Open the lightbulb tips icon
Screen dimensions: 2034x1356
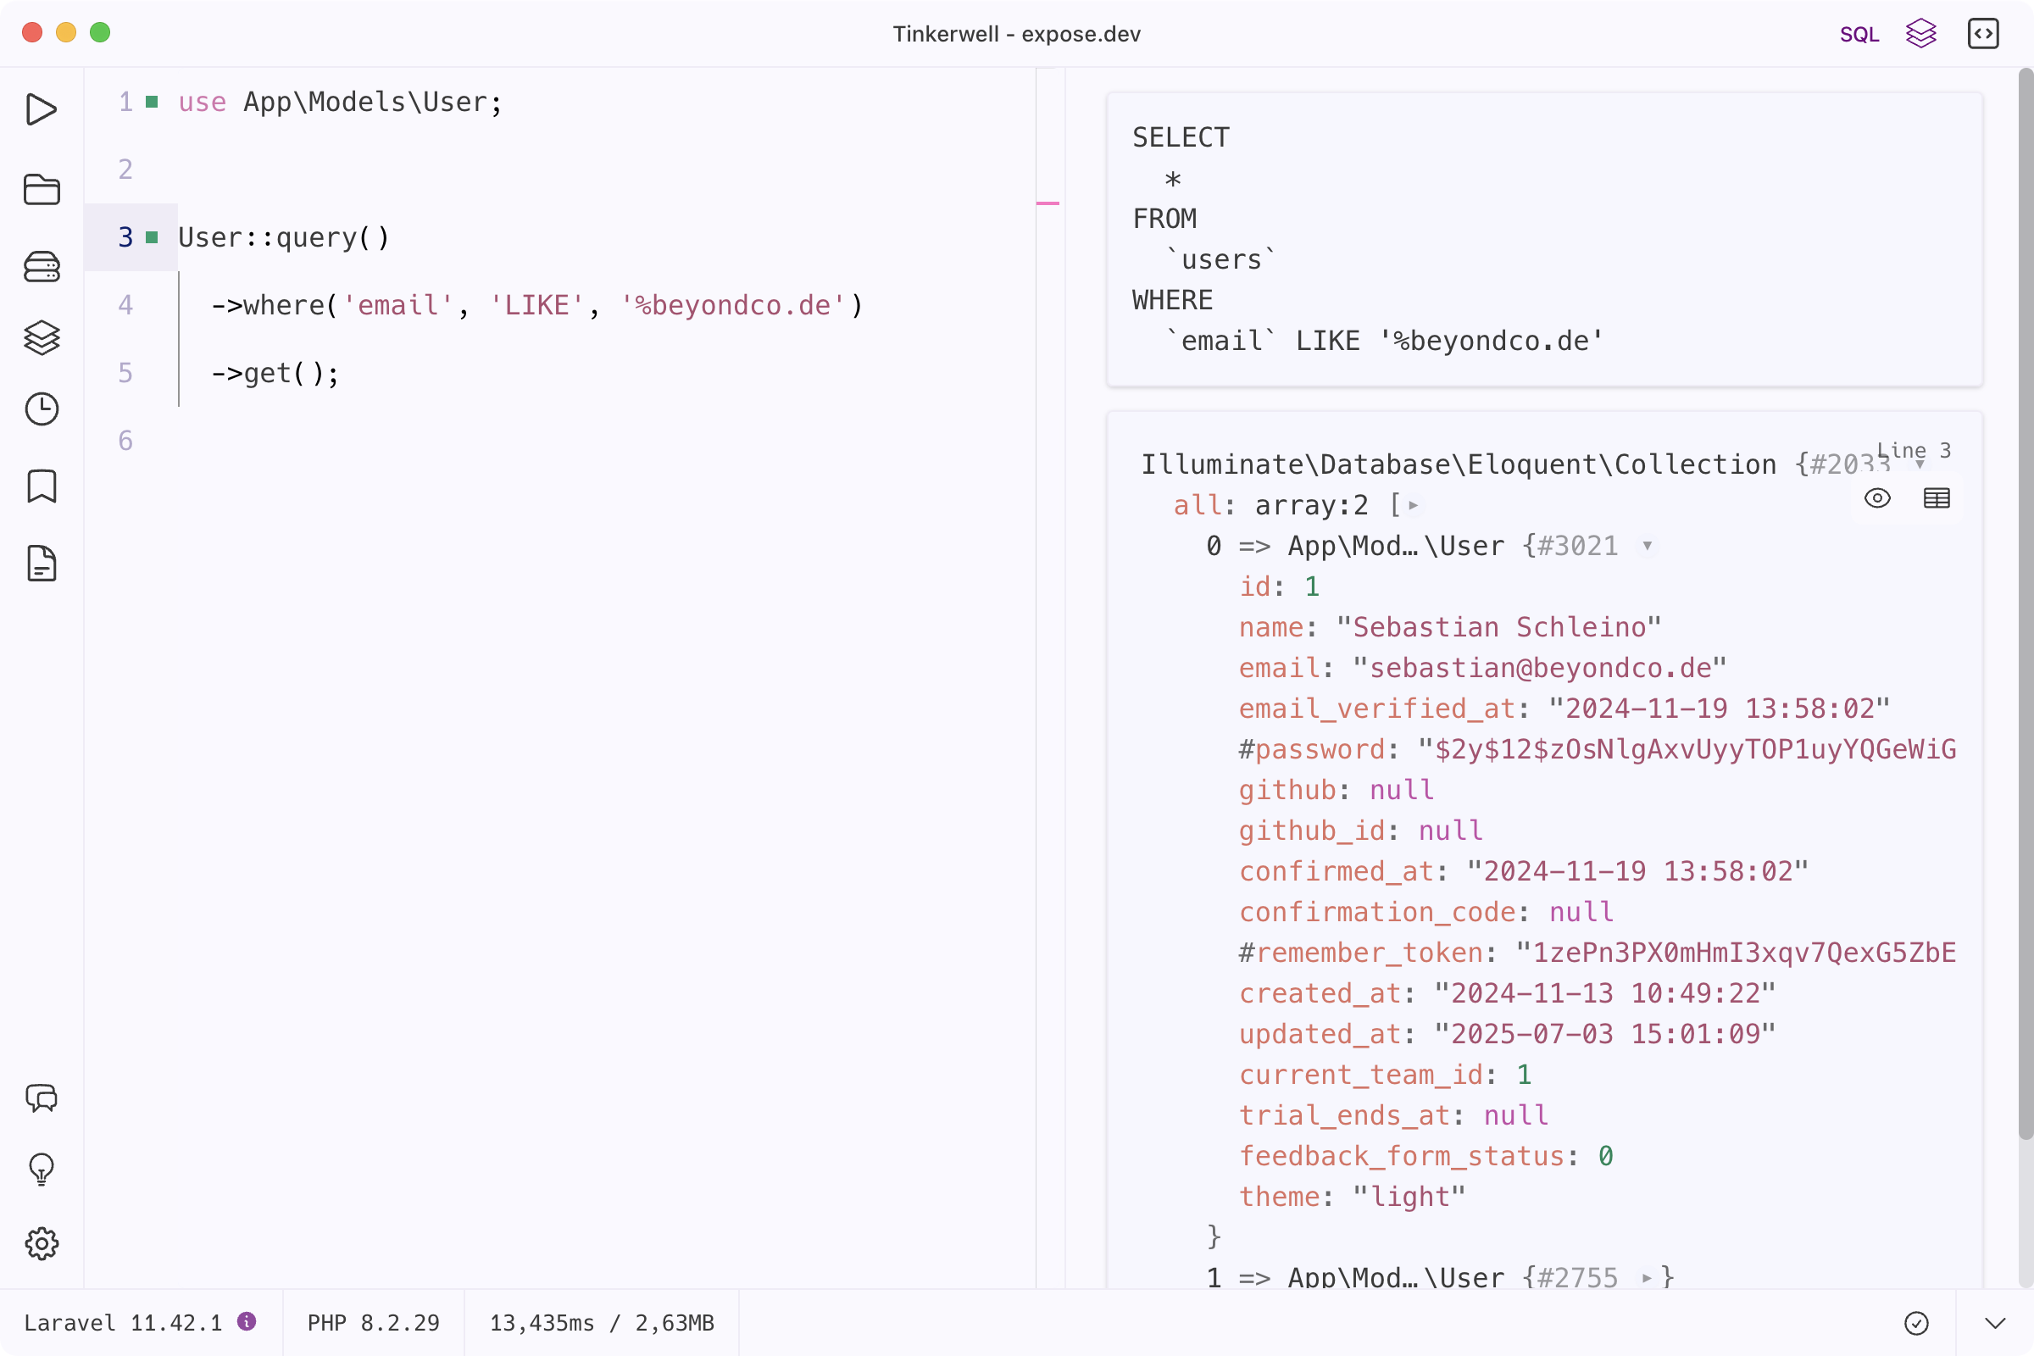coord(42,1170)
